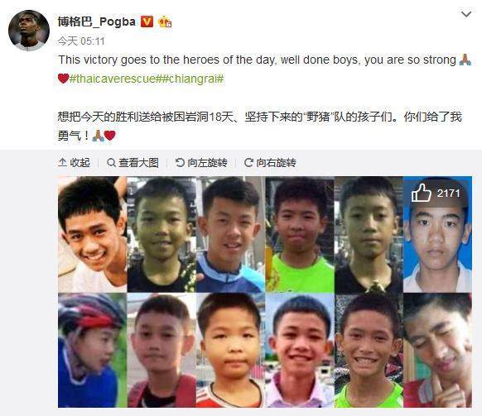
Task: Click the upward arrow collapse icon
Action: click(62, 162)
